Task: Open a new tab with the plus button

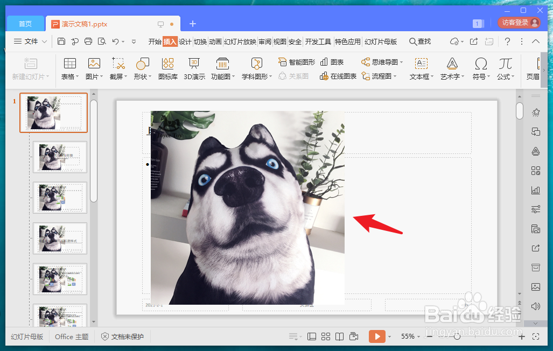Action: (x=193, y=24)
